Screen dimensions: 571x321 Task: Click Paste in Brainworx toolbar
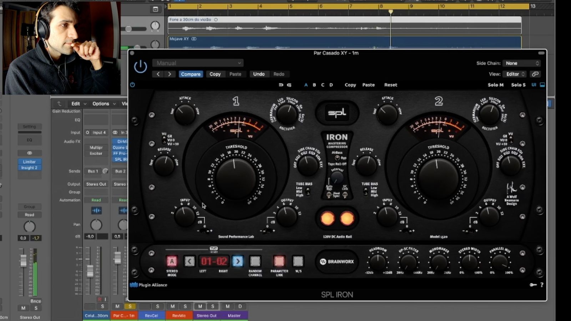pyautogui.click(x=368, y=85)
